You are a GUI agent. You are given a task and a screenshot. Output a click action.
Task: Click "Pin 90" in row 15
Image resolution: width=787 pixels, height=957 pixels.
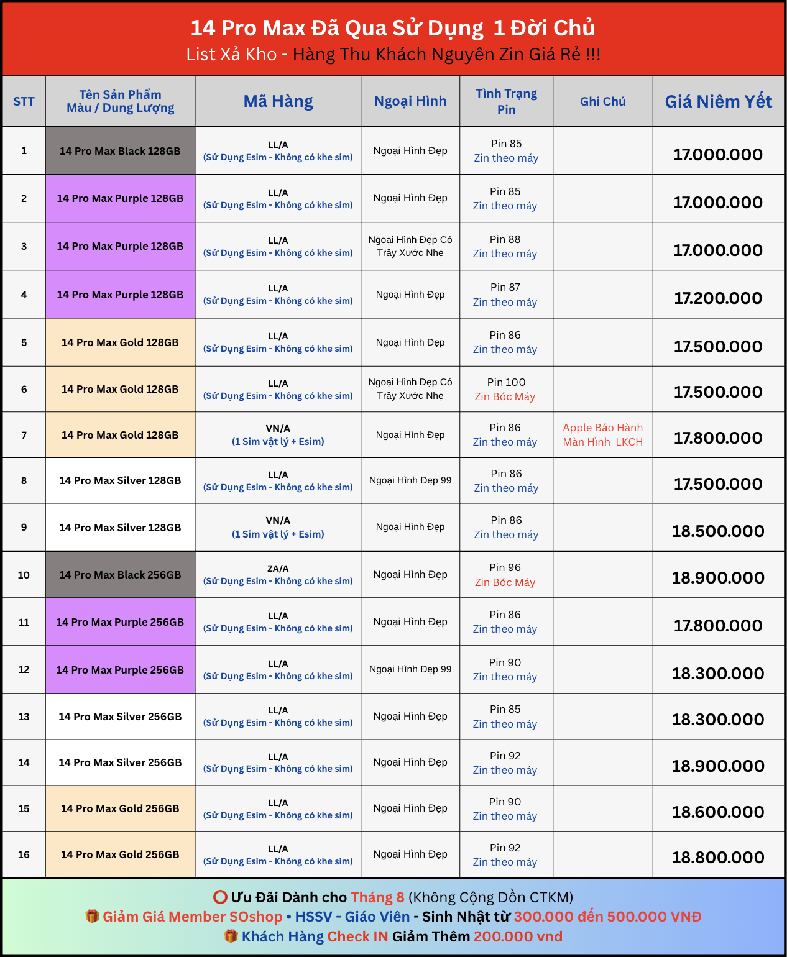click(x=505, y=802)
